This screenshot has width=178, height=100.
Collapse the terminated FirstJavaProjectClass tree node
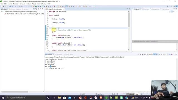1,12
